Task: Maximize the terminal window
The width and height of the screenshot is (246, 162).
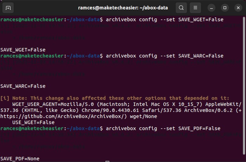Action: (x=225, y=8)
